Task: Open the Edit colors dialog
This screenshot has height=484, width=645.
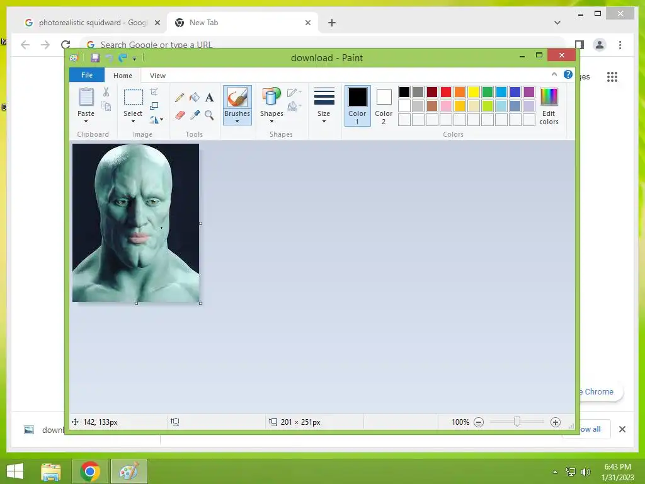Action: click(x=549, y=106)
